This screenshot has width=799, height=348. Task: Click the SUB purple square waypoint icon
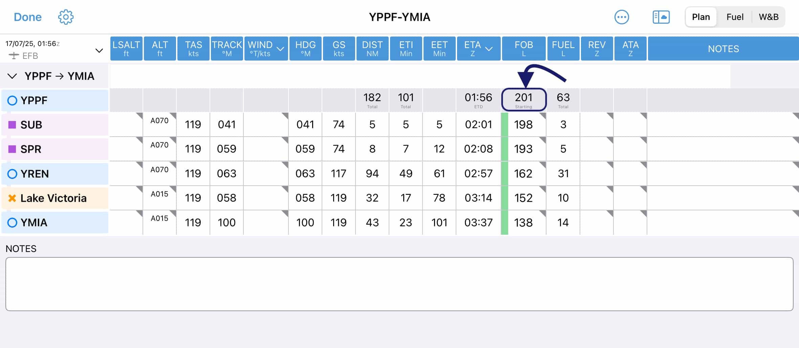[12, 125]
